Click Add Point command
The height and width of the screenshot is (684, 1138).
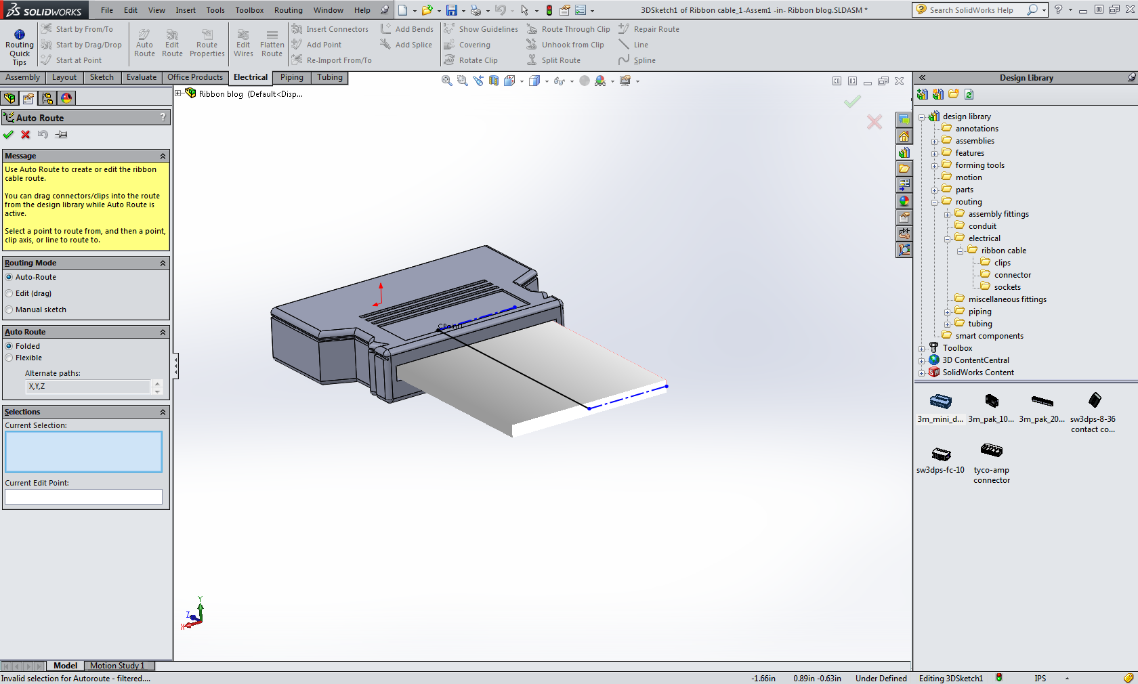coord(316,45)
